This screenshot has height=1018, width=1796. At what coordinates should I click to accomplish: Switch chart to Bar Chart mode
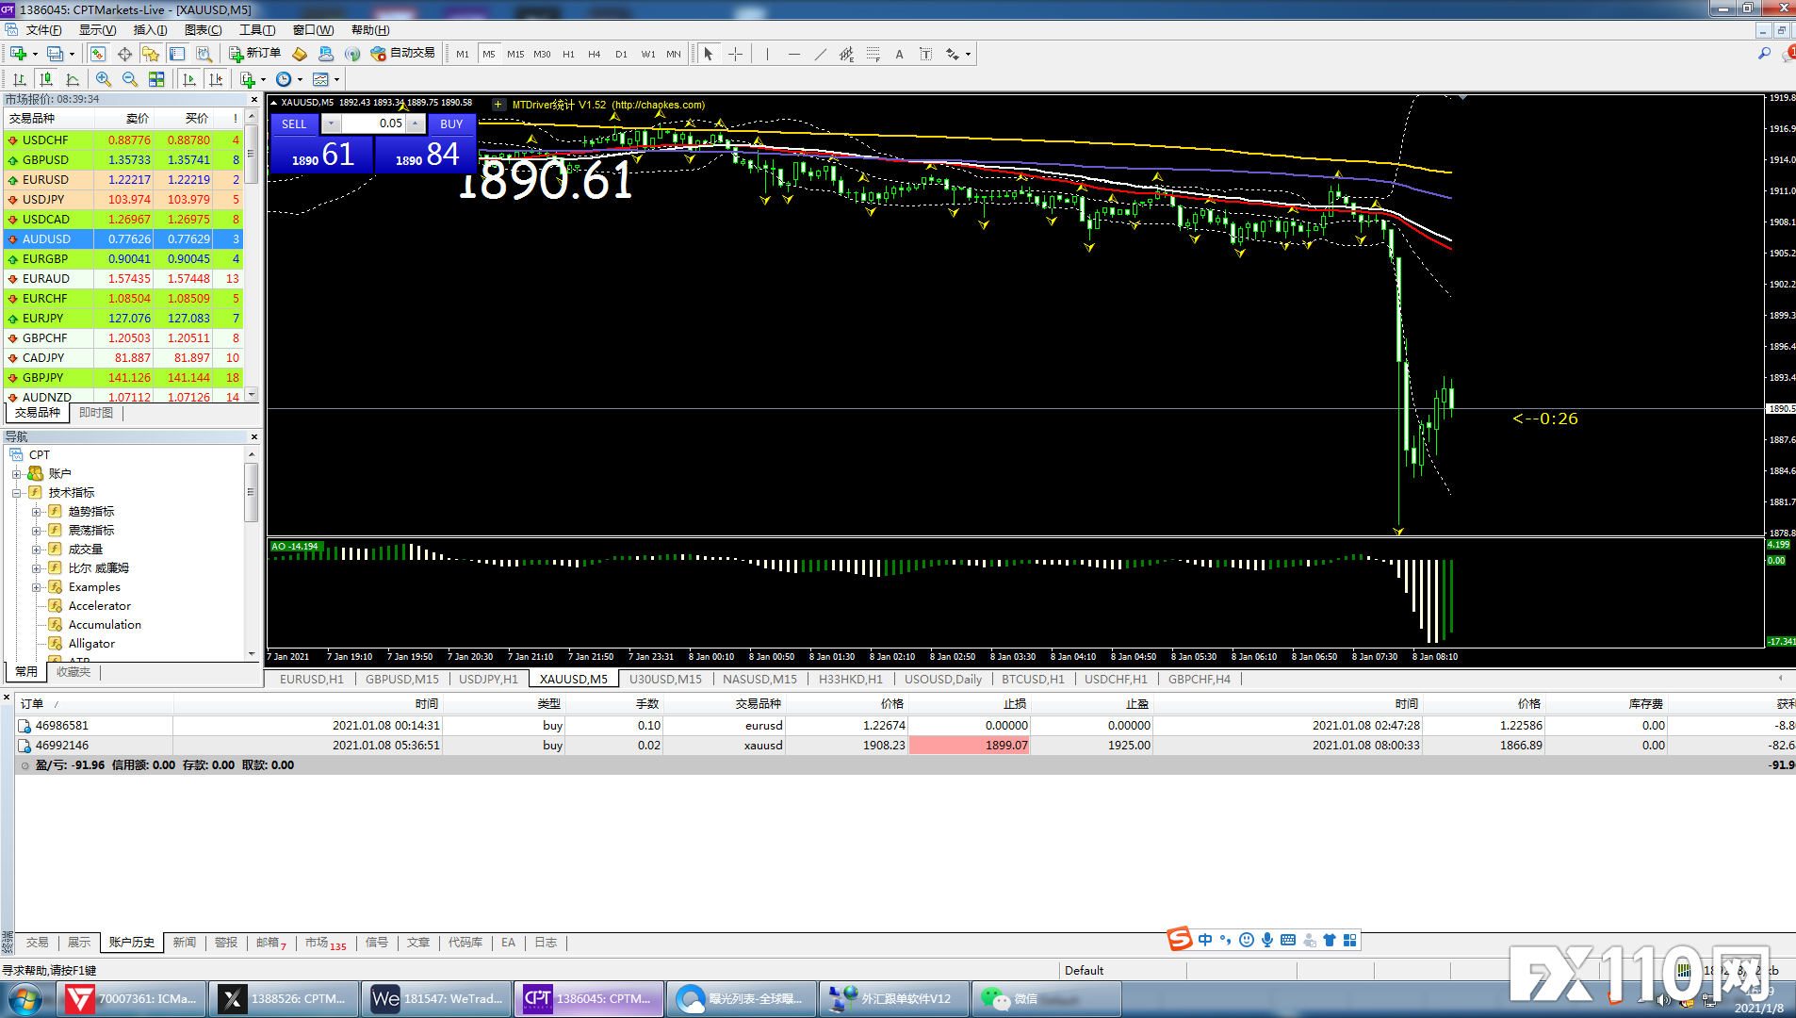pyautogui.click(x=19, y=79)
